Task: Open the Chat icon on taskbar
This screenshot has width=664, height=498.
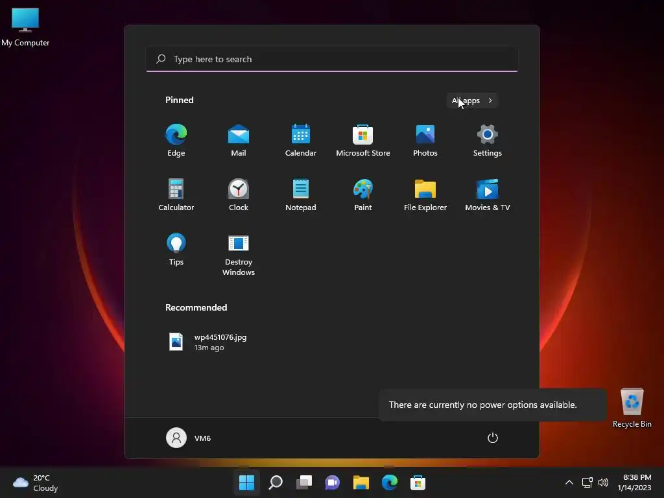Action: [333, 482]
